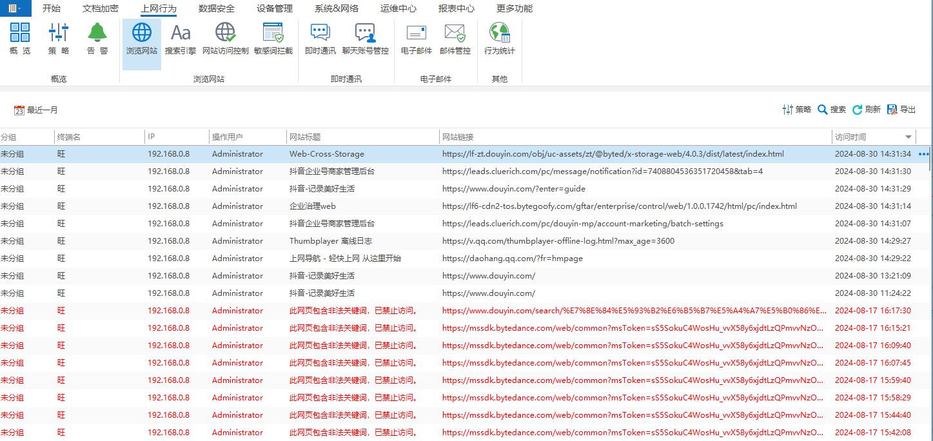Select the Thumbplayer 离线日志 row
933x441 pixels.
(x=464, y=241)
